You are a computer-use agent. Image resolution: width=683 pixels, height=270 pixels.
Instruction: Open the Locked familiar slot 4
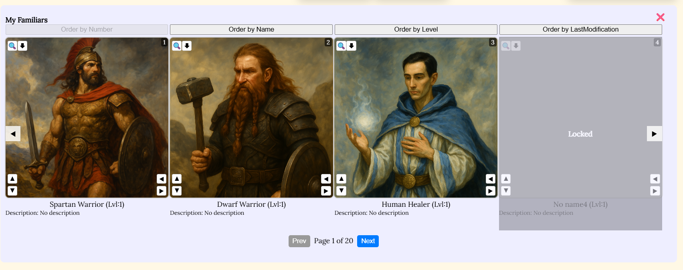click(580, 134)
